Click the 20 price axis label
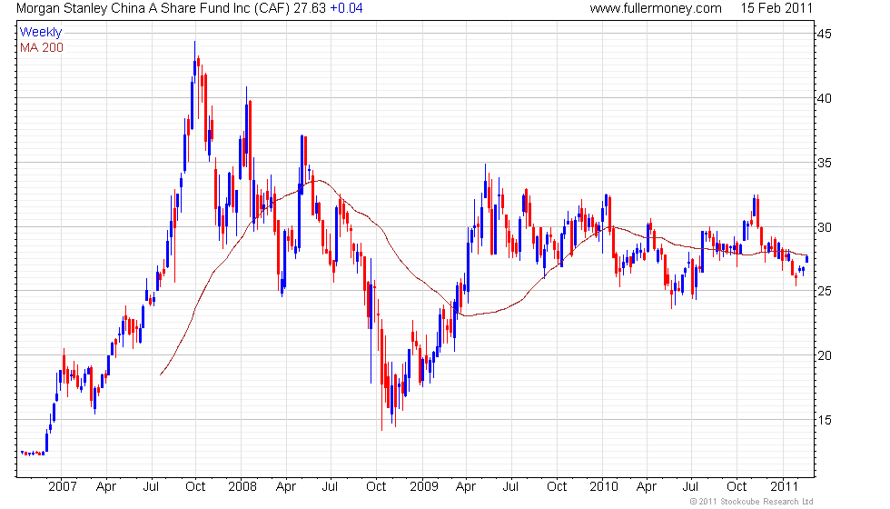The height and width of the screenshot is (509, 890). coord(825,355)
